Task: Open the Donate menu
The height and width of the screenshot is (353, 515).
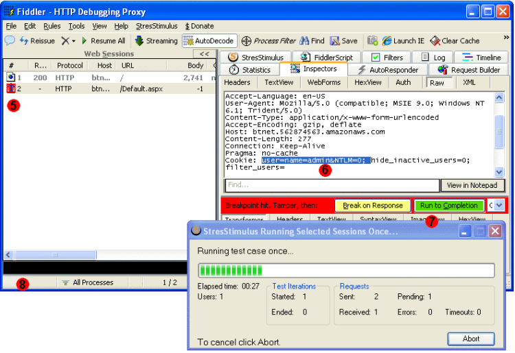Action: click(199, 26)
